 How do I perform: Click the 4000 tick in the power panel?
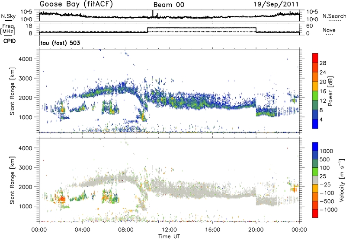point(26,59)
